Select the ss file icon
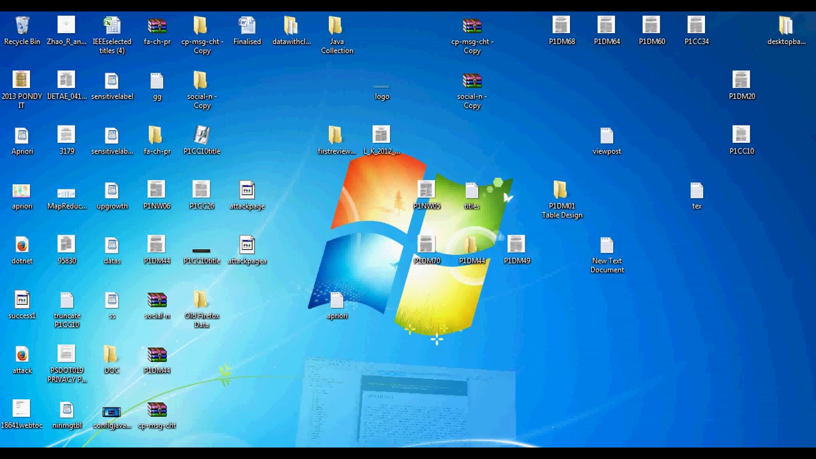This screenshot has height=459, width=816. coord(112,300)
